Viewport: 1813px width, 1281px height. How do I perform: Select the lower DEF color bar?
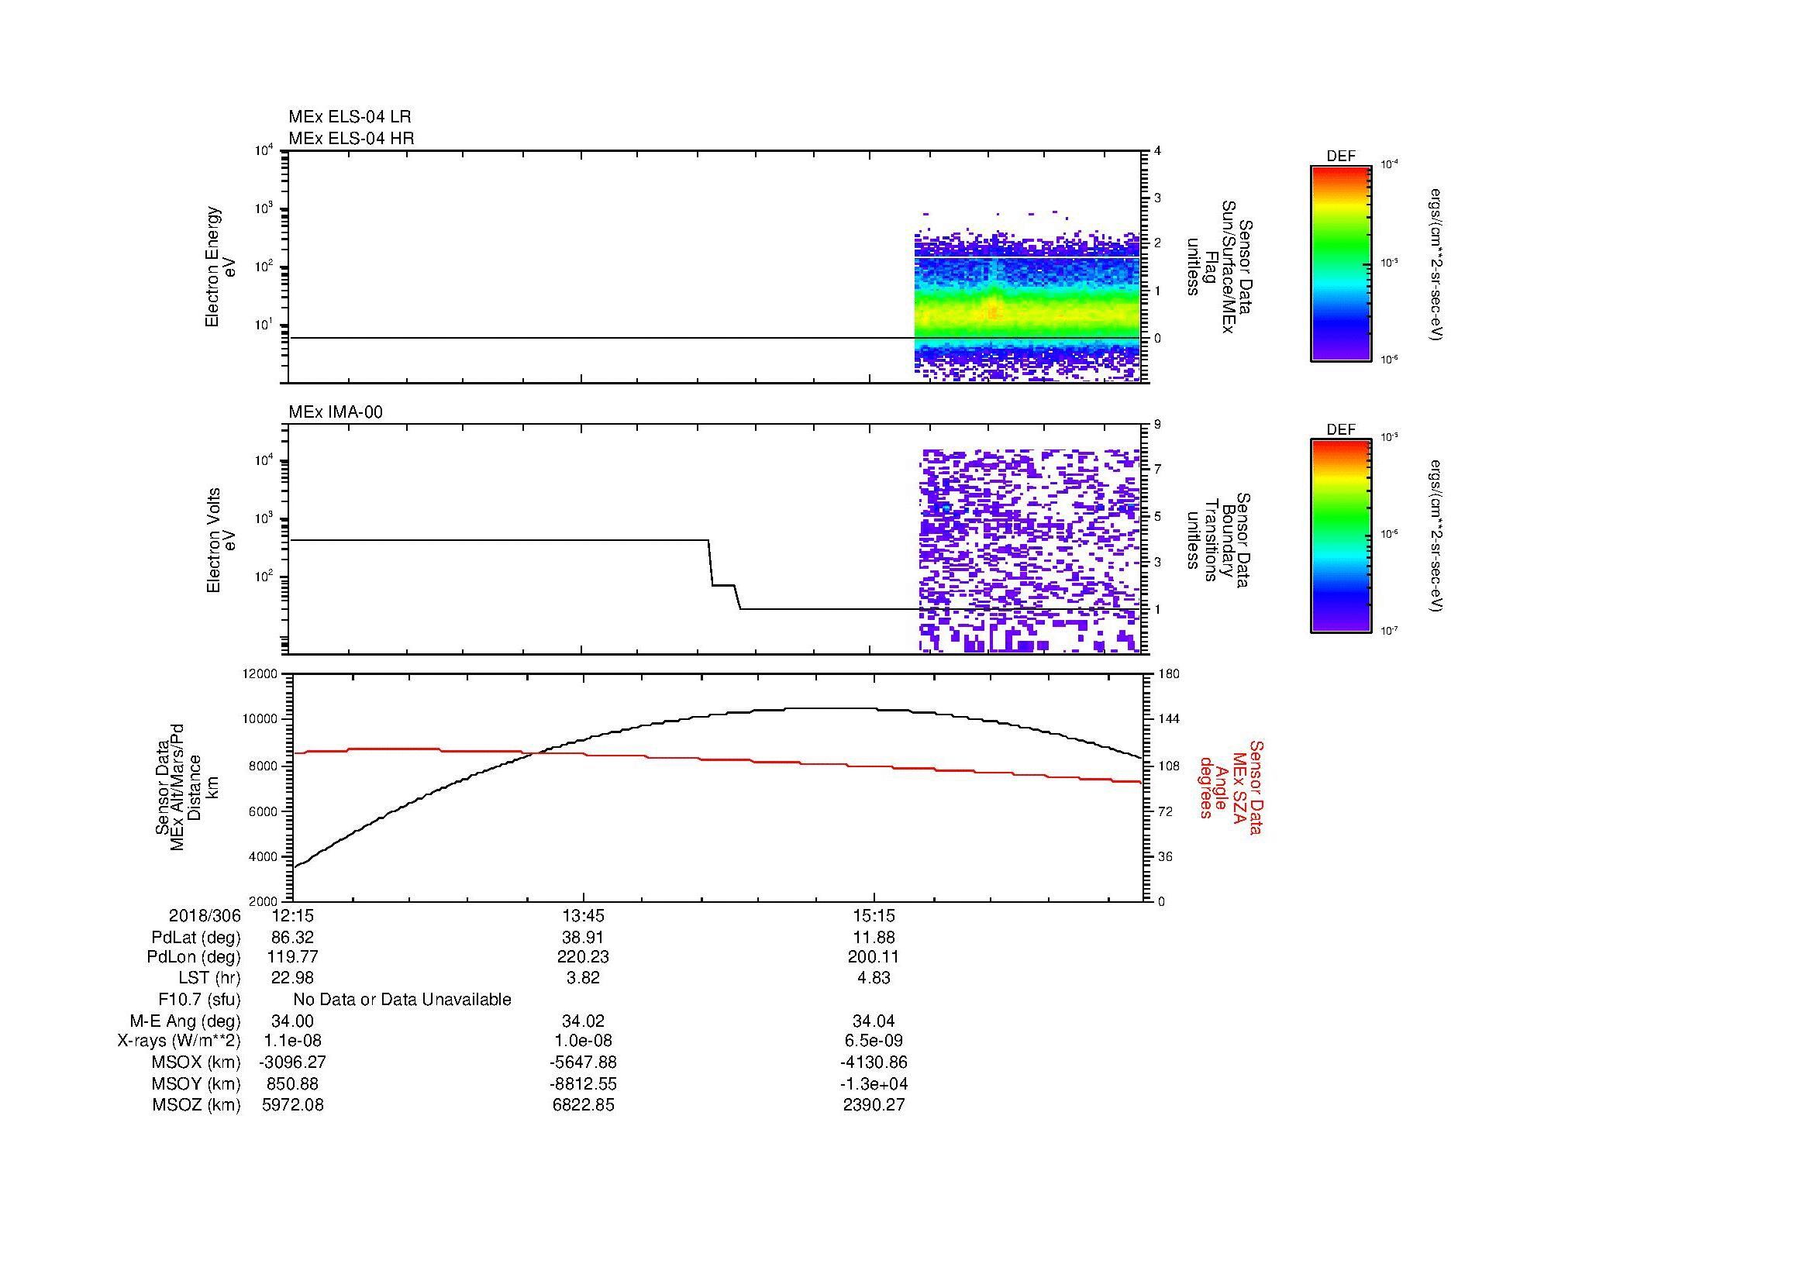point(1341,536)
